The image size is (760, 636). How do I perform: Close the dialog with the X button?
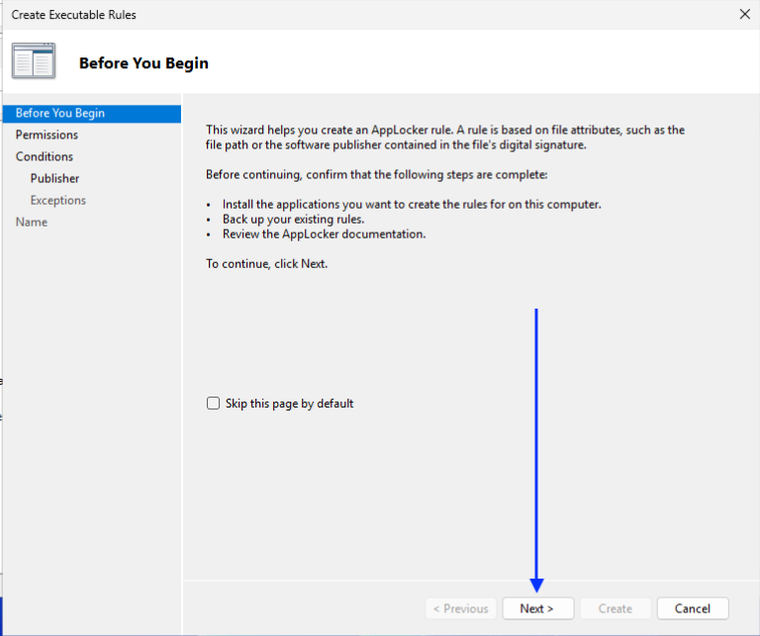(x=745, y=14)
